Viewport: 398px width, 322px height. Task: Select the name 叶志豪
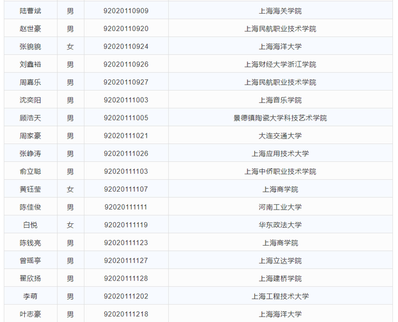pyautogui.click(x=30, y=314)
